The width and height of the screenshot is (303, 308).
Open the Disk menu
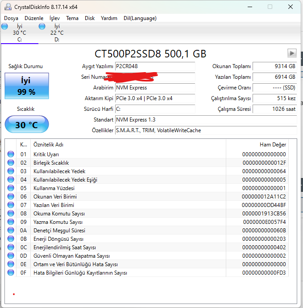pyautogui.click(x=90, y=18)
